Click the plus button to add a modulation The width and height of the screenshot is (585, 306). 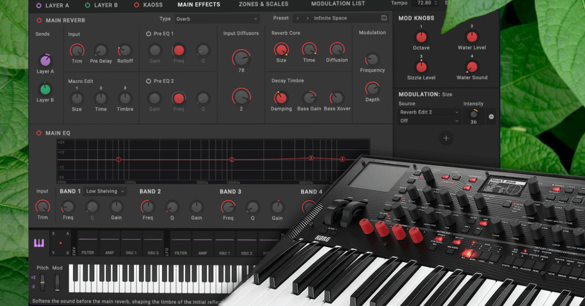[446, 138]
